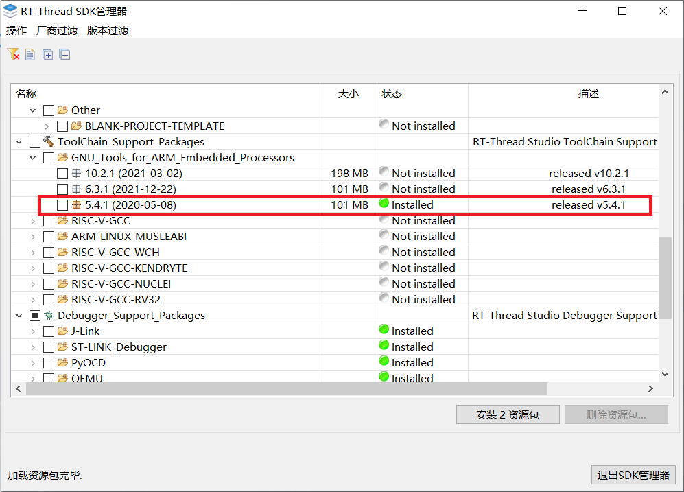684x492 pixels.
Task: Expand the J-Link node
Action: pyautogui.click(x=33, y=331)
